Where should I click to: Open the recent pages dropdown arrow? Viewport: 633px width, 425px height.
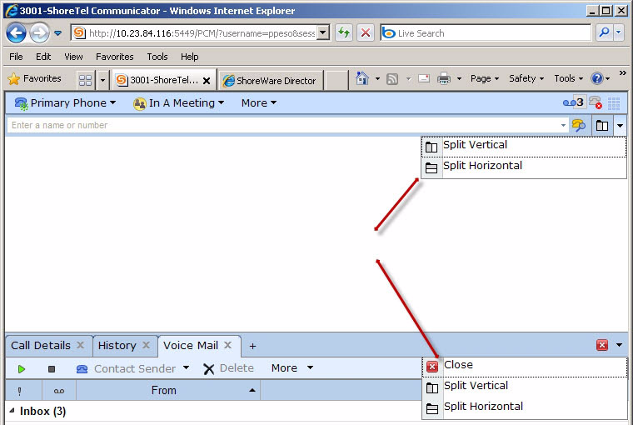[x=58, y=33]
